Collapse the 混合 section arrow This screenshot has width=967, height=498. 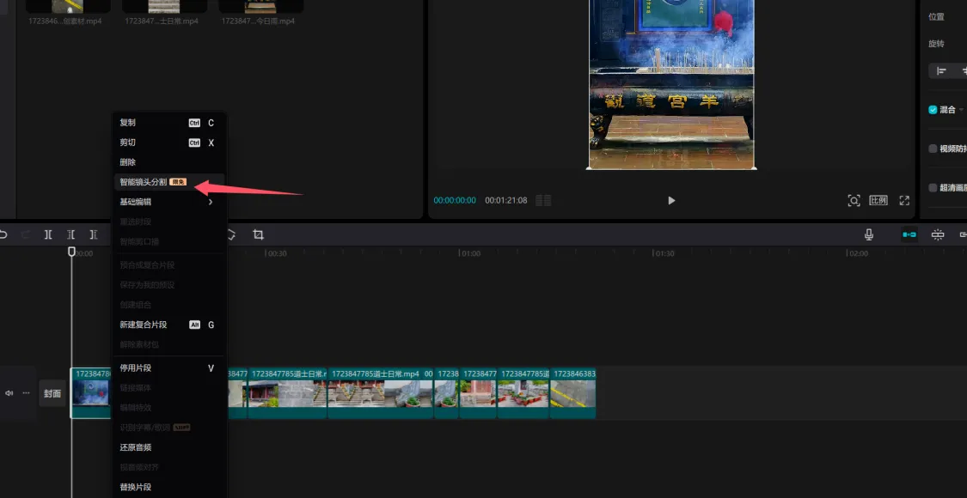[961, 110]
